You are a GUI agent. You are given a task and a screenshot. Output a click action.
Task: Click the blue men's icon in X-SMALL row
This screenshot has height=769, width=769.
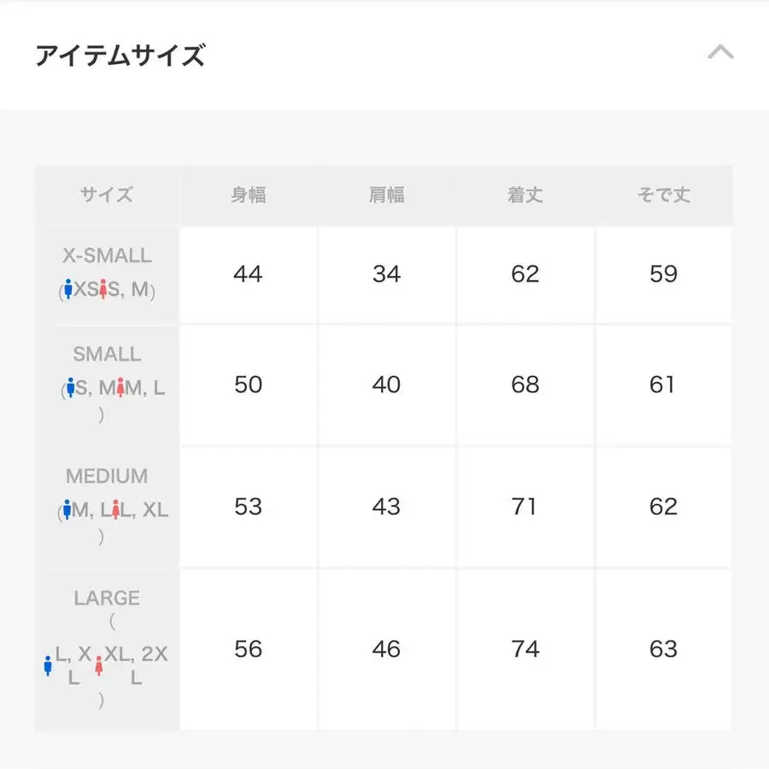pos(68,291)
